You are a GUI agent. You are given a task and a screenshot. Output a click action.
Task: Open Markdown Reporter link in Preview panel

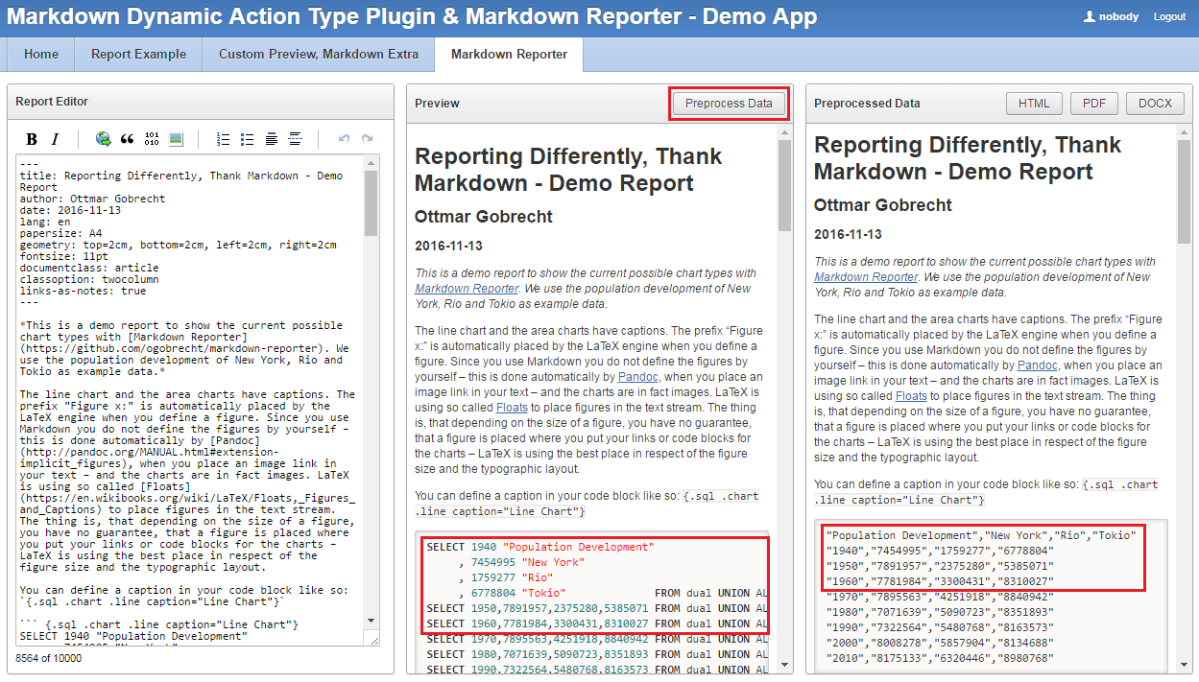[466, 289]
